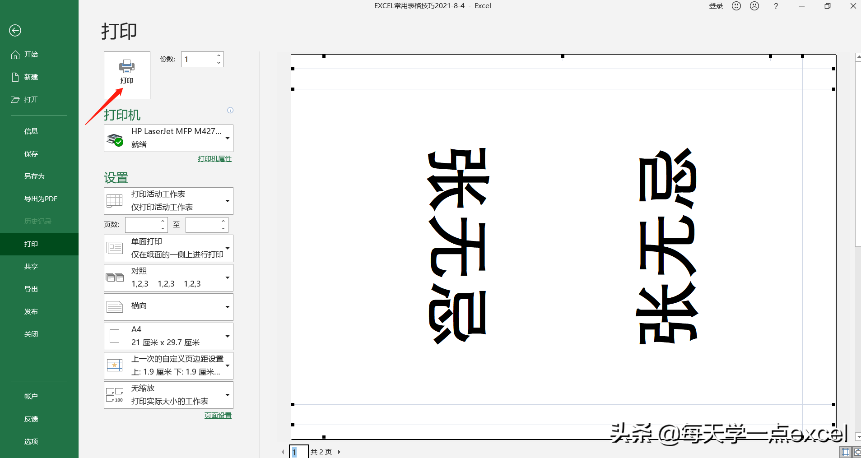The height and width of the screenshot is (458, 861).
Task: Open 页面设置 page setup link
Action: coord(218,416)
